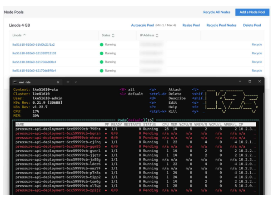
Task: Click the Add a Node Pool button
Action: pyautogui.click(x=252, y=12)
